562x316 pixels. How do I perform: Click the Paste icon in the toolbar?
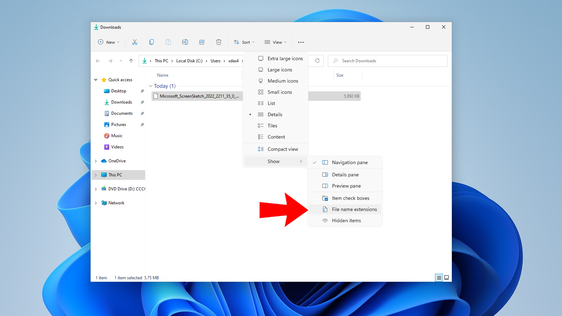tap(168, 42)
